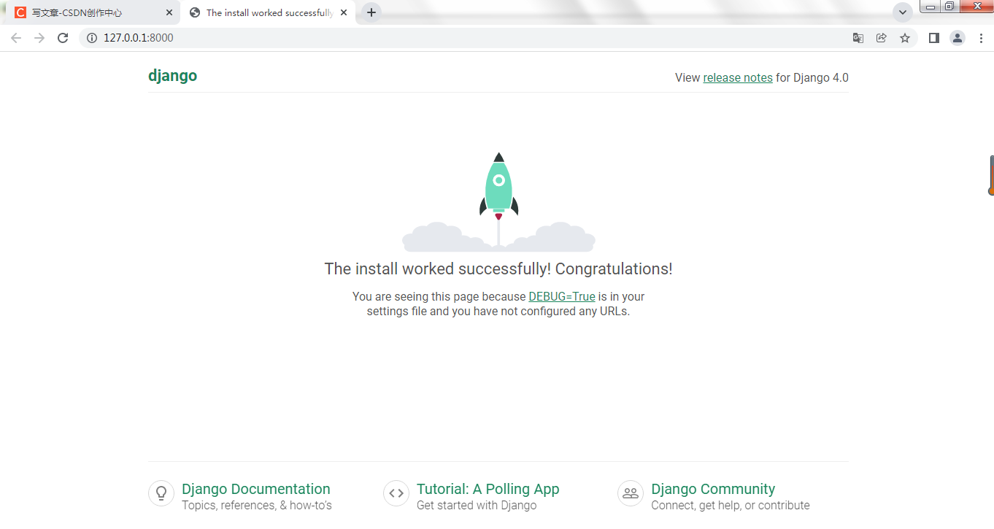This screenshot has height=529, width=994.
Task: Open Django Community link
Action: click(713, 489)
